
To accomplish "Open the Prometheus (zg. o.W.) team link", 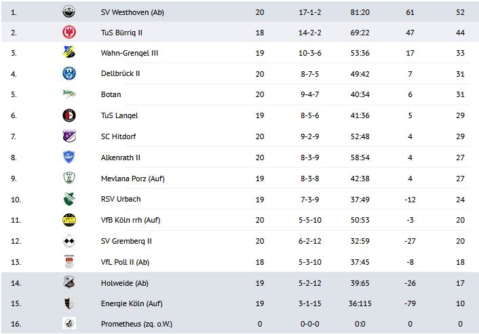I will pos(135,324).
